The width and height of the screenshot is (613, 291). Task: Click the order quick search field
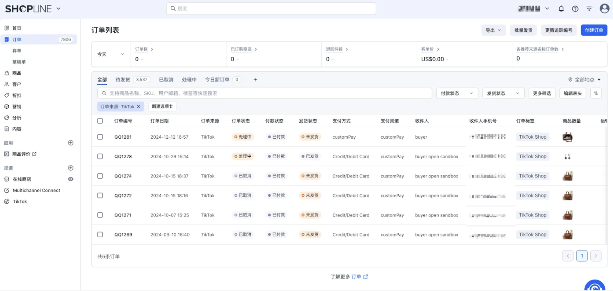coord(264,93)
